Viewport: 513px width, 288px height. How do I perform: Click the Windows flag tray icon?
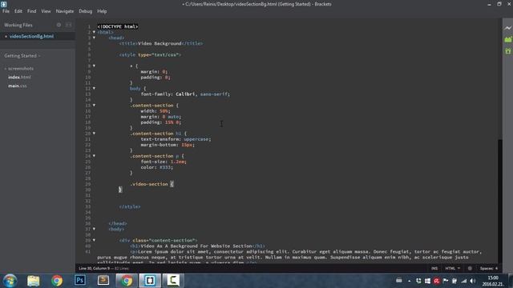click(x=427, y=281)
